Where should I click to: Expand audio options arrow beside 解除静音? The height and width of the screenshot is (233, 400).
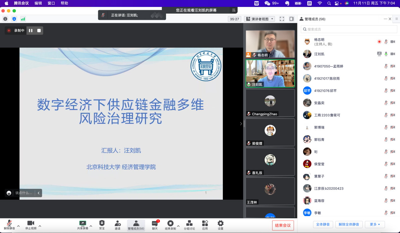pyautogui.click(x=18, y=226)
